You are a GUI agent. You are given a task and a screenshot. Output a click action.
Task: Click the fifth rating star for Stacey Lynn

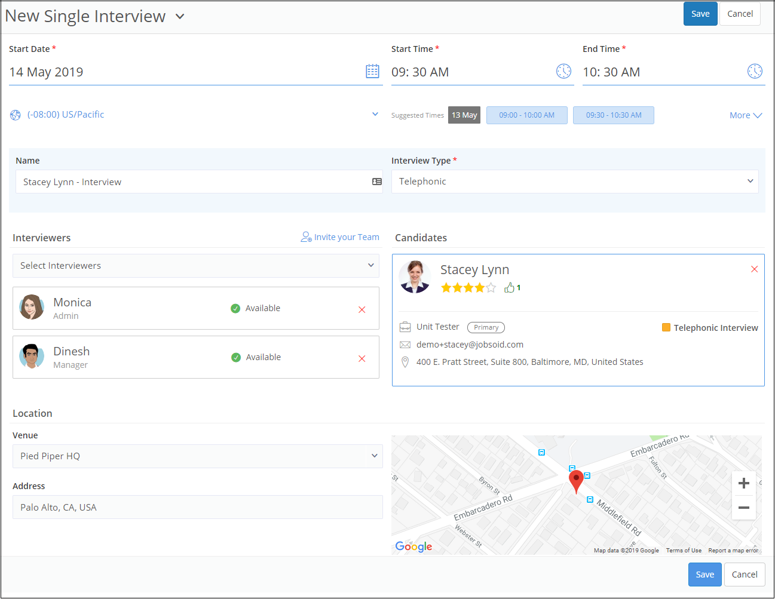(491, 288)
